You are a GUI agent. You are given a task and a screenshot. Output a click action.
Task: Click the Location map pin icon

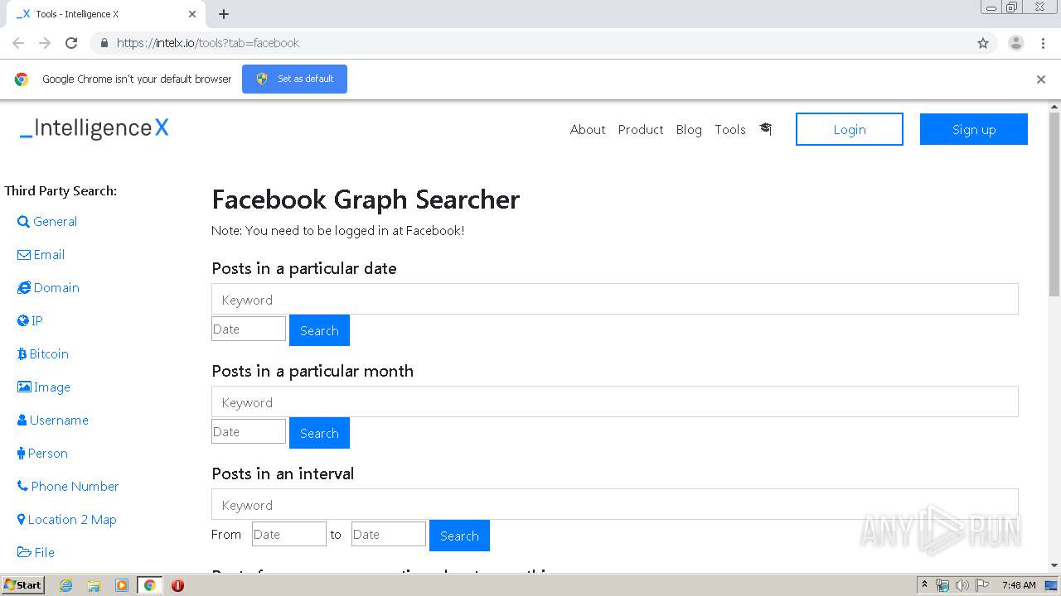point(21,520)
